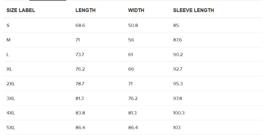Select the M size label cell

(8, 40)
